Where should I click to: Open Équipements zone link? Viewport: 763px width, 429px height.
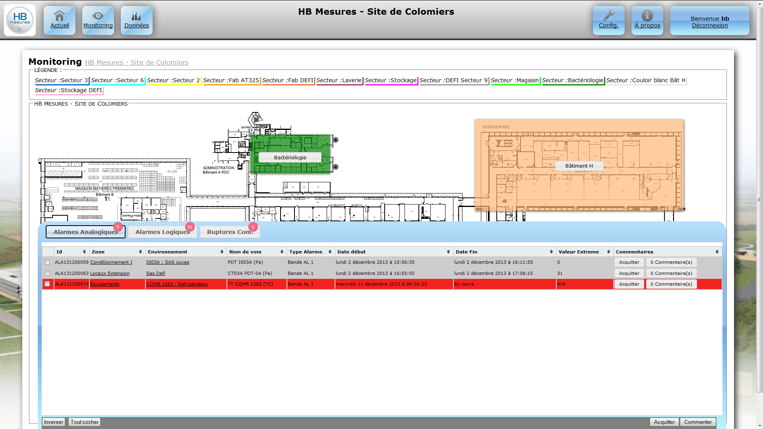point(105,284)
